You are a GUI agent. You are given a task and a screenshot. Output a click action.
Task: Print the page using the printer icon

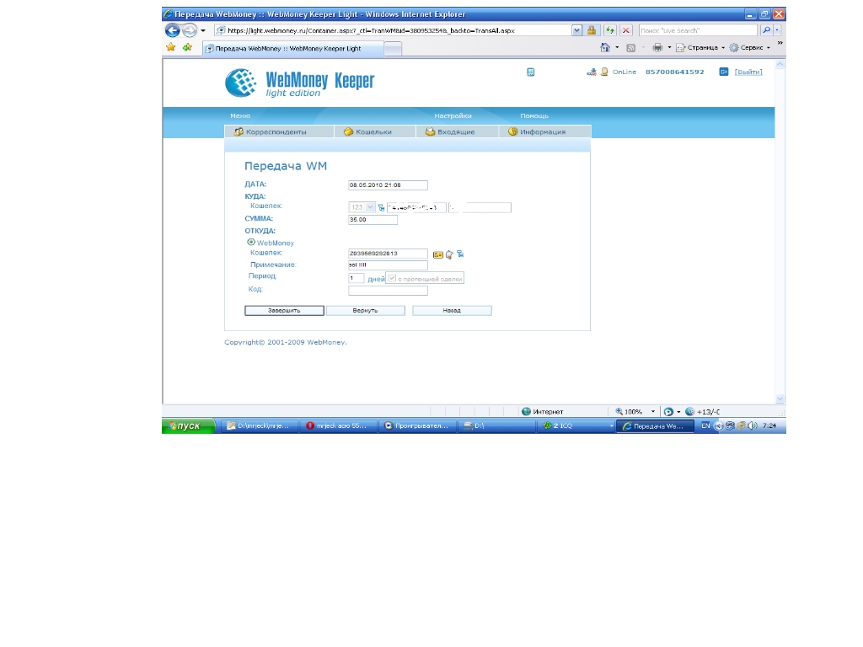click(657, 48)
